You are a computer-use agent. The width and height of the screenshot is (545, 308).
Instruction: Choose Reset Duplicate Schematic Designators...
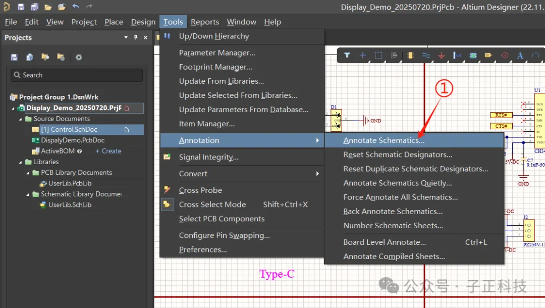tap(414, 169)
